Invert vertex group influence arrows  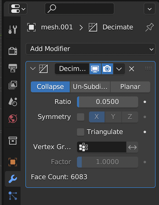pos(132,147)
